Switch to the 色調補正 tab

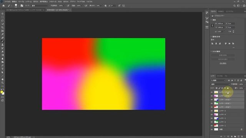point(221,11)
